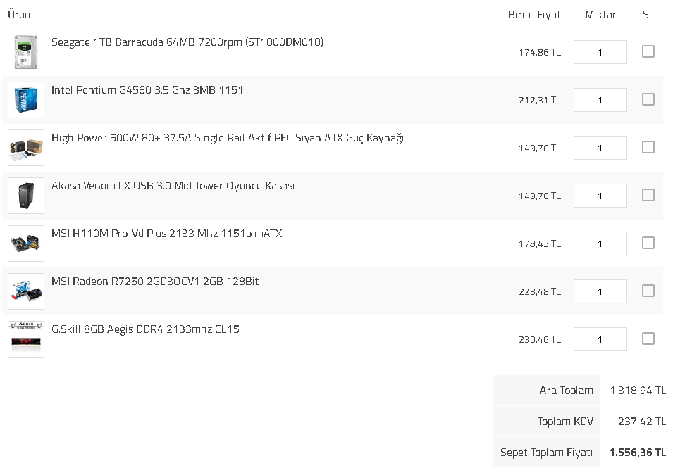Open the MSI Radeon R7250 2GD3OCV1 link

(x=155, y=282)
